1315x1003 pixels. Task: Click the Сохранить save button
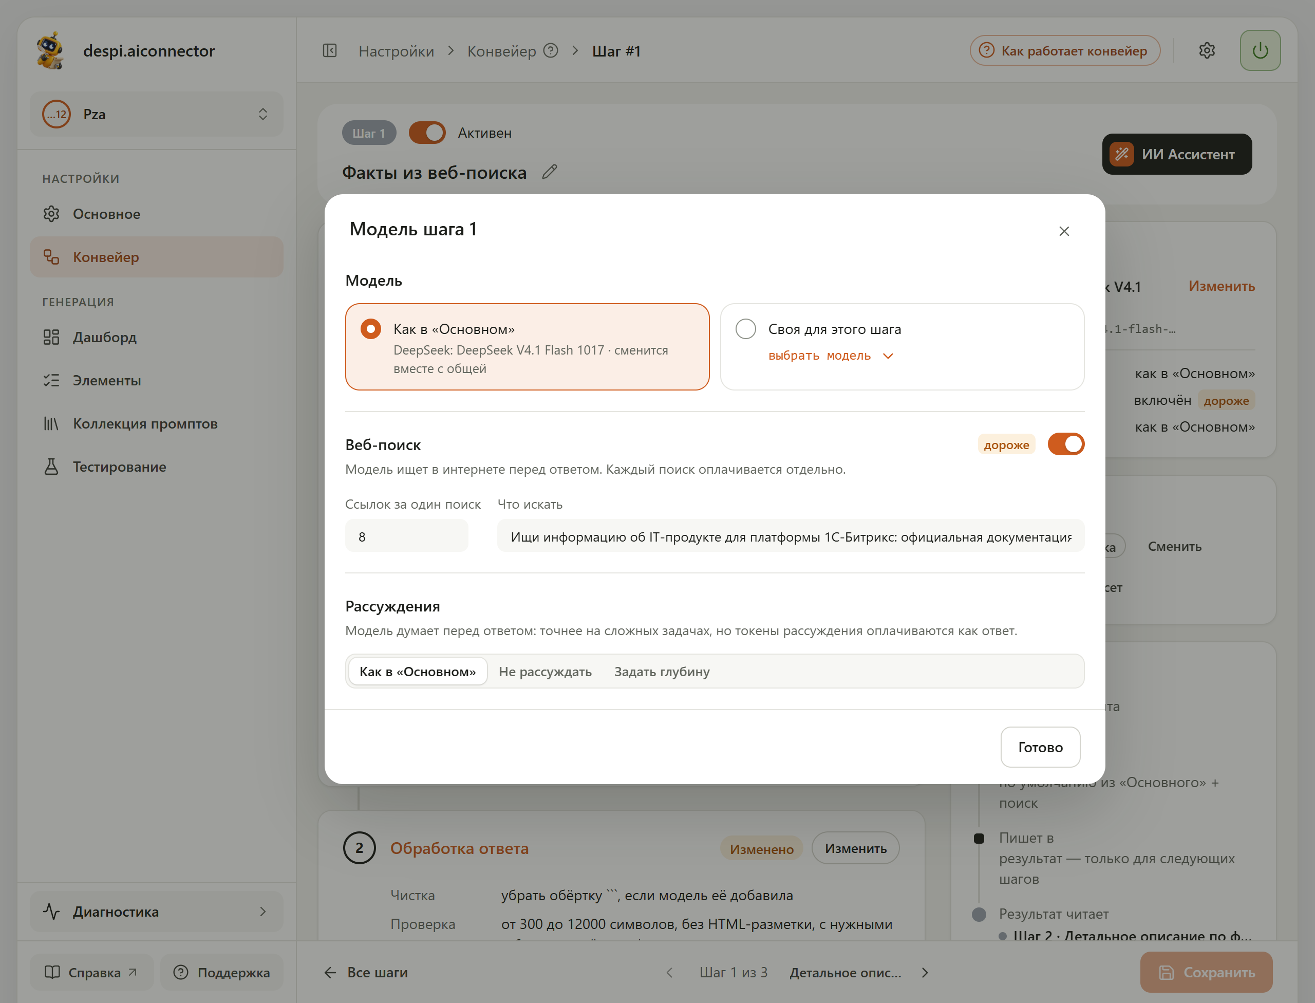[x=1206, y=973]
